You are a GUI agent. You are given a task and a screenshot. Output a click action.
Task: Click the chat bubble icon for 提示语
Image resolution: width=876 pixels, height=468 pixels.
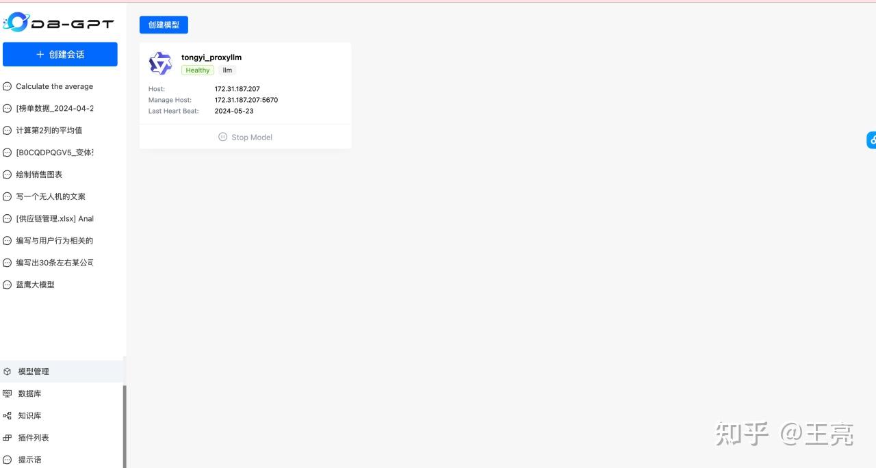tap(8, 459)
